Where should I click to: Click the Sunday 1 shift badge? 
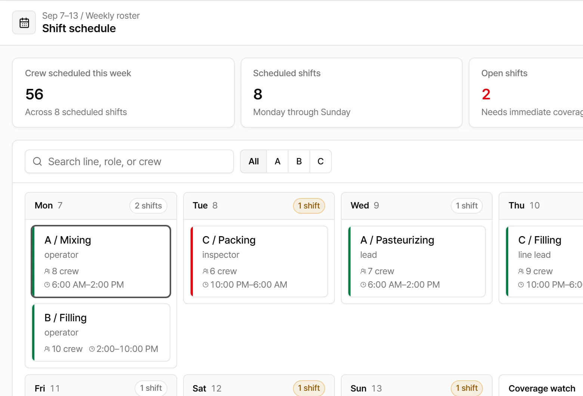[467, 388]
